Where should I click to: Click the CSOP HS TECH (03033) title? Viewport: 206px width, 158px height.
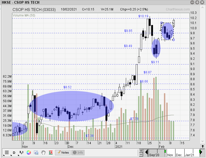34,10
